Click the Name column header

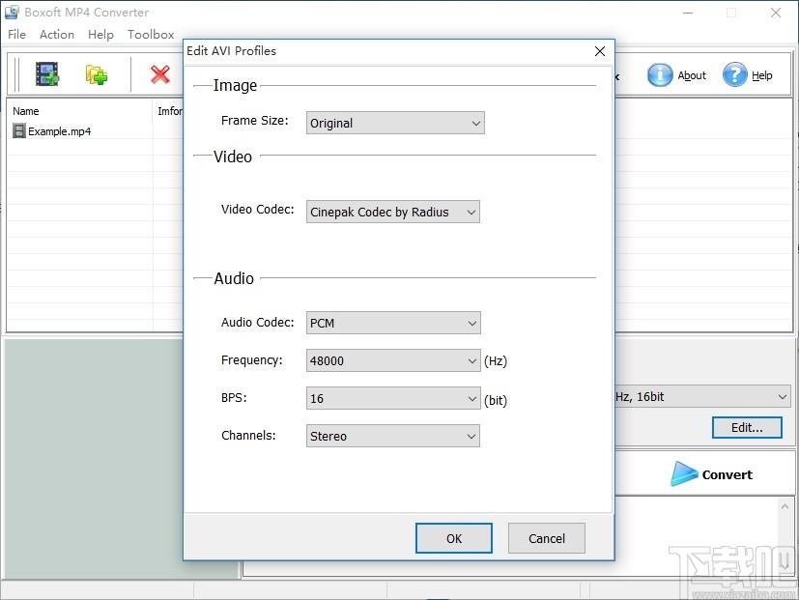point(79,111)
